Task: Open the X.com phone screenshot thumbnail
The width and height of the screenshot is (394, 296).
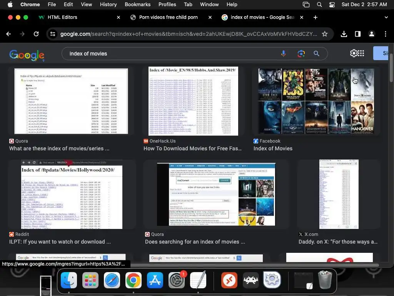Action: [x=339, y=194]
